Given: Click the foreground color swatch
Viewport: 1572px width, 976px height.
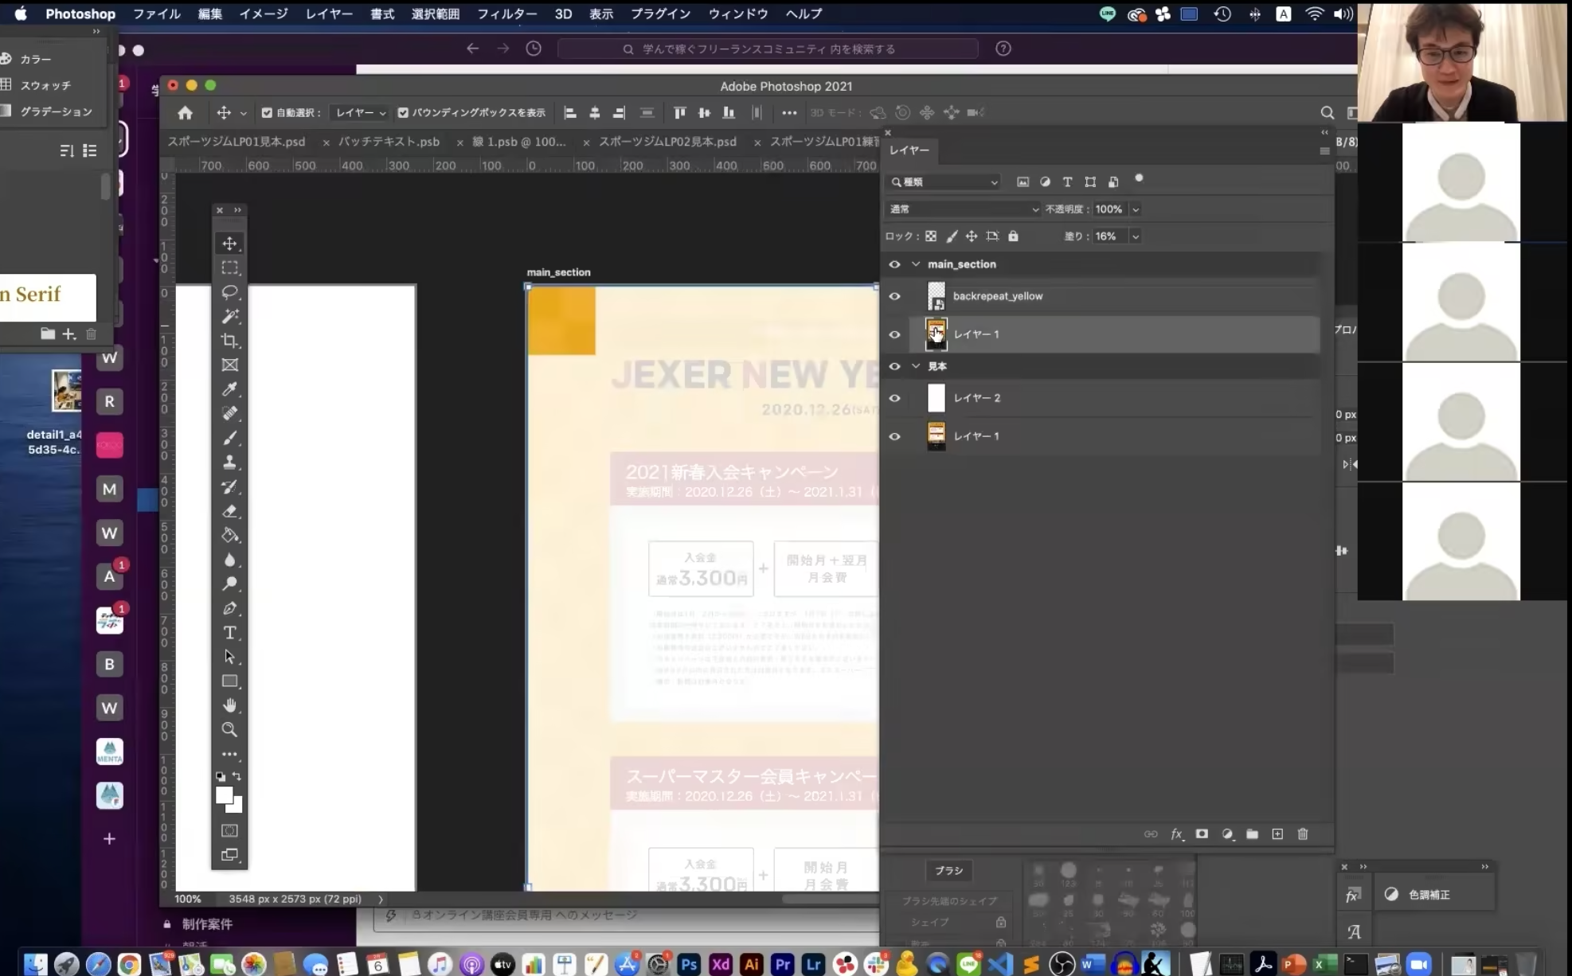Looking at the screenshot, I should (224, 795).
